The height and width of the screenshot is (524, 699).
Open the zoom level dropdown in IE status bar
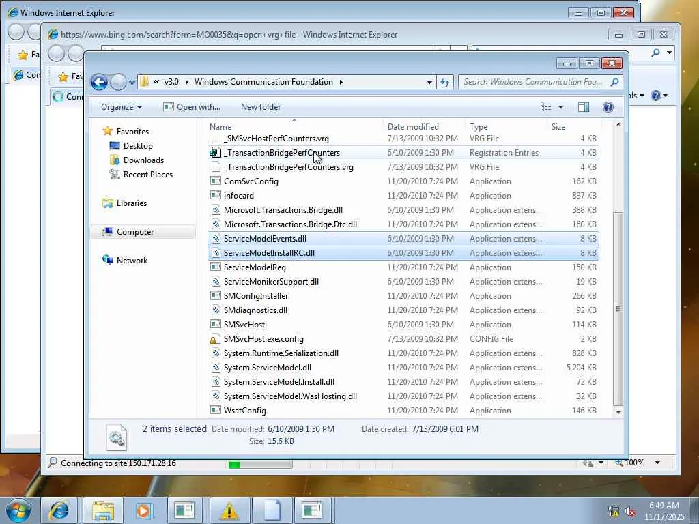click(657, 463)
